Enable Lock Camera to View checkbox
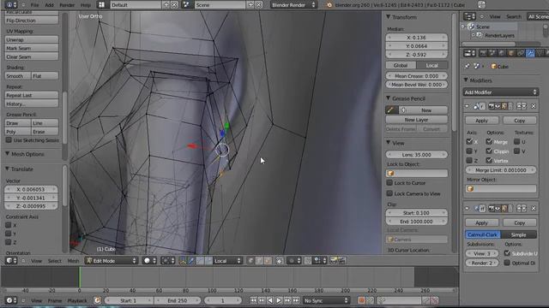The height and width of the screenshot is (308, 549). pos(389,193)
